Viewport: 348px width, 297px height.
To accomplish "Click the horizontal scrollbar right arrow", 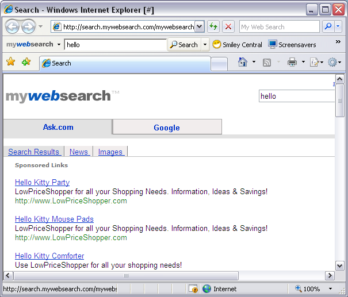I will tap(330, 276).
